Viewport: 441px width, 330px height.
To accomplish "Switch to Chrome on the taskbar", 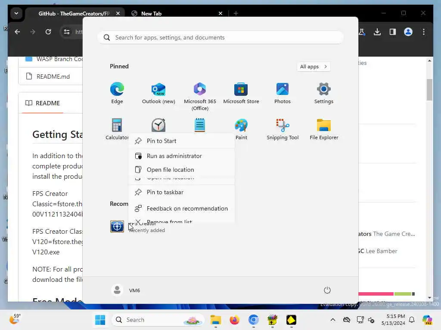I will pos(253,320).
